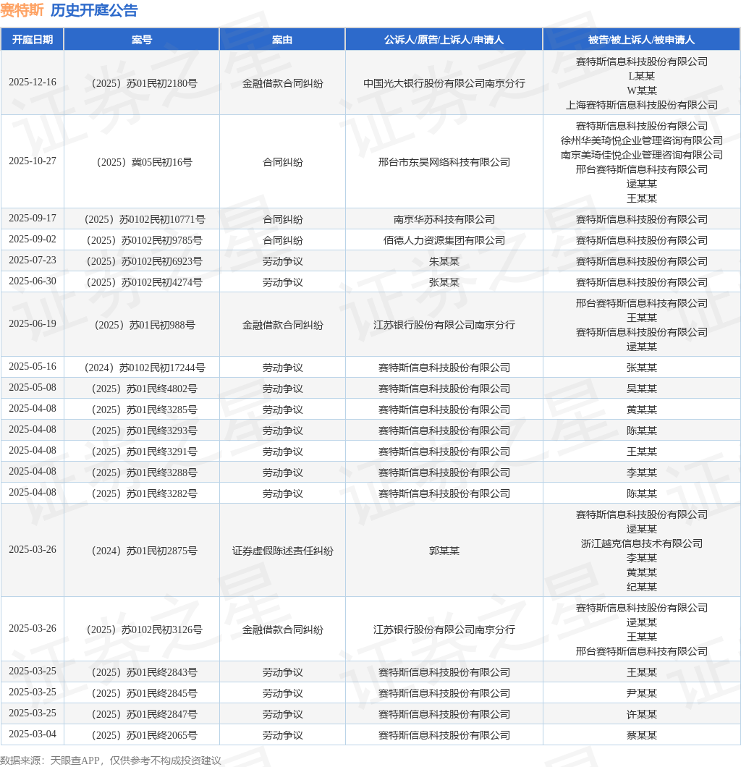This screenshot has height=767, width=741.
Task: Select the 开庭日期 column header
Action: point(33,40)
